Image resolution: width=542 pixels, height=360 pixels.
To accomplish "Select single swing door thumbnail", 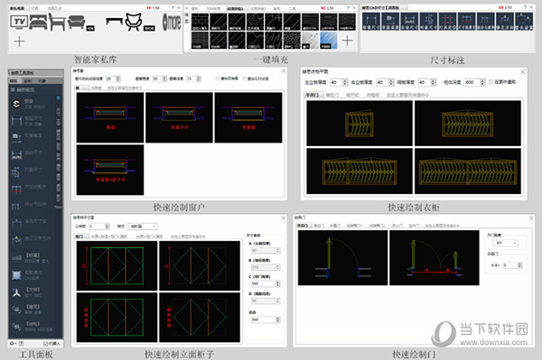I will tap(342, 258).
